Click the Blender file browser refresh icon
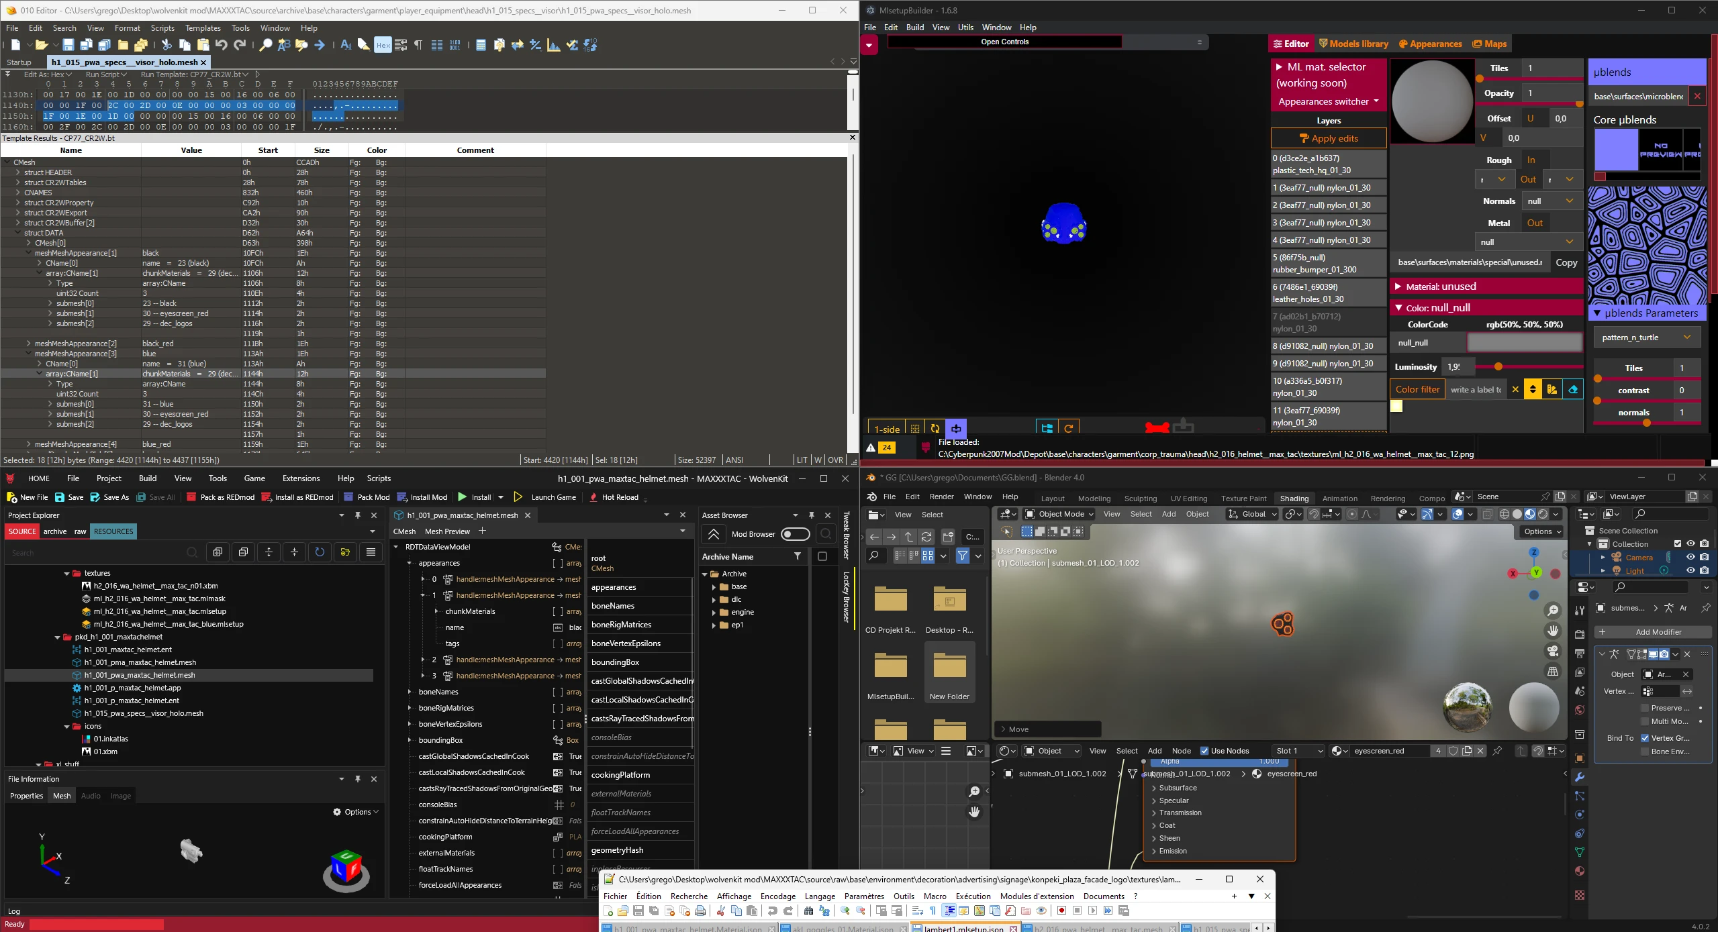Viewport: 1718px width, 932px height. pyautogui.click(x=926, y=537)
